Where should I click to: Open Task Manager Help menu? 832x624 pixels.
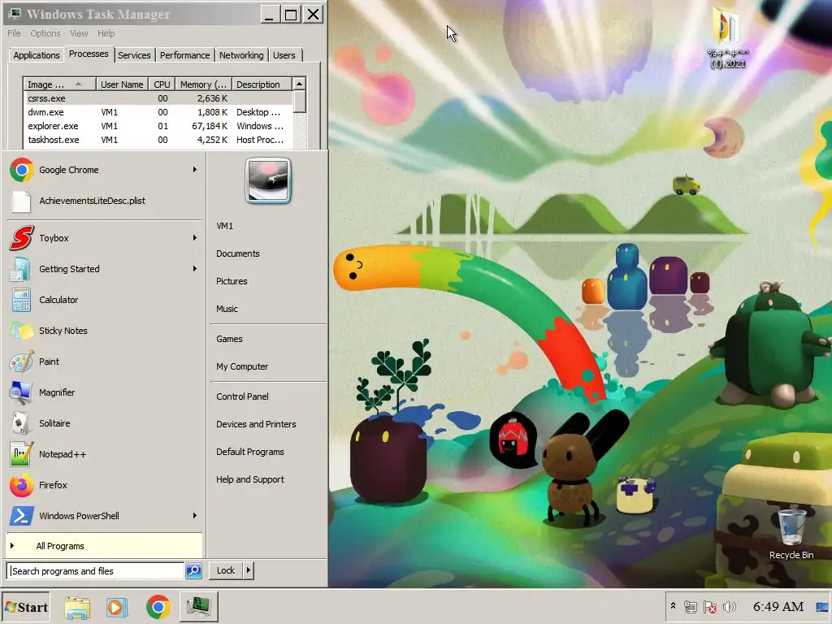(x=106, y=33)
